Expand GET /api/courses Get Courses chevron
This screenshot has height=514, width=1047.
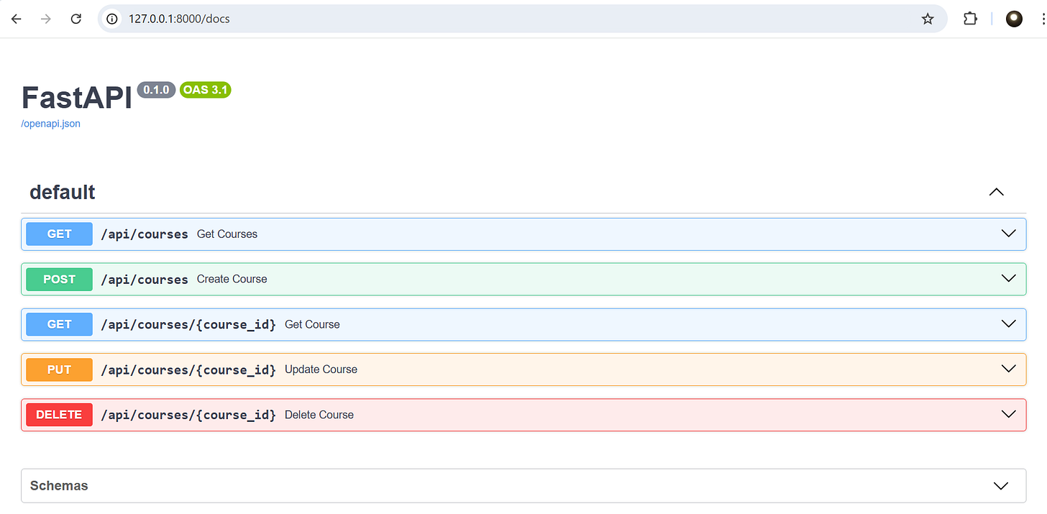tap(1008, 234)
